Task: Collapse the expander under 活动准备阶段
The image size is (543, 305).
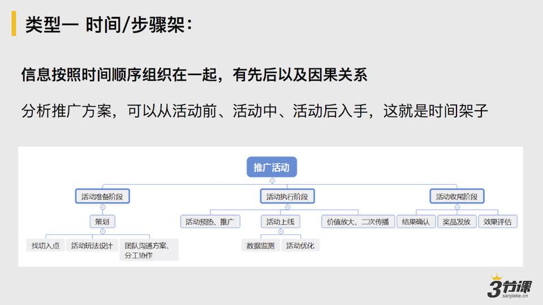Action: pyautogui.click(x=102, y=207)
